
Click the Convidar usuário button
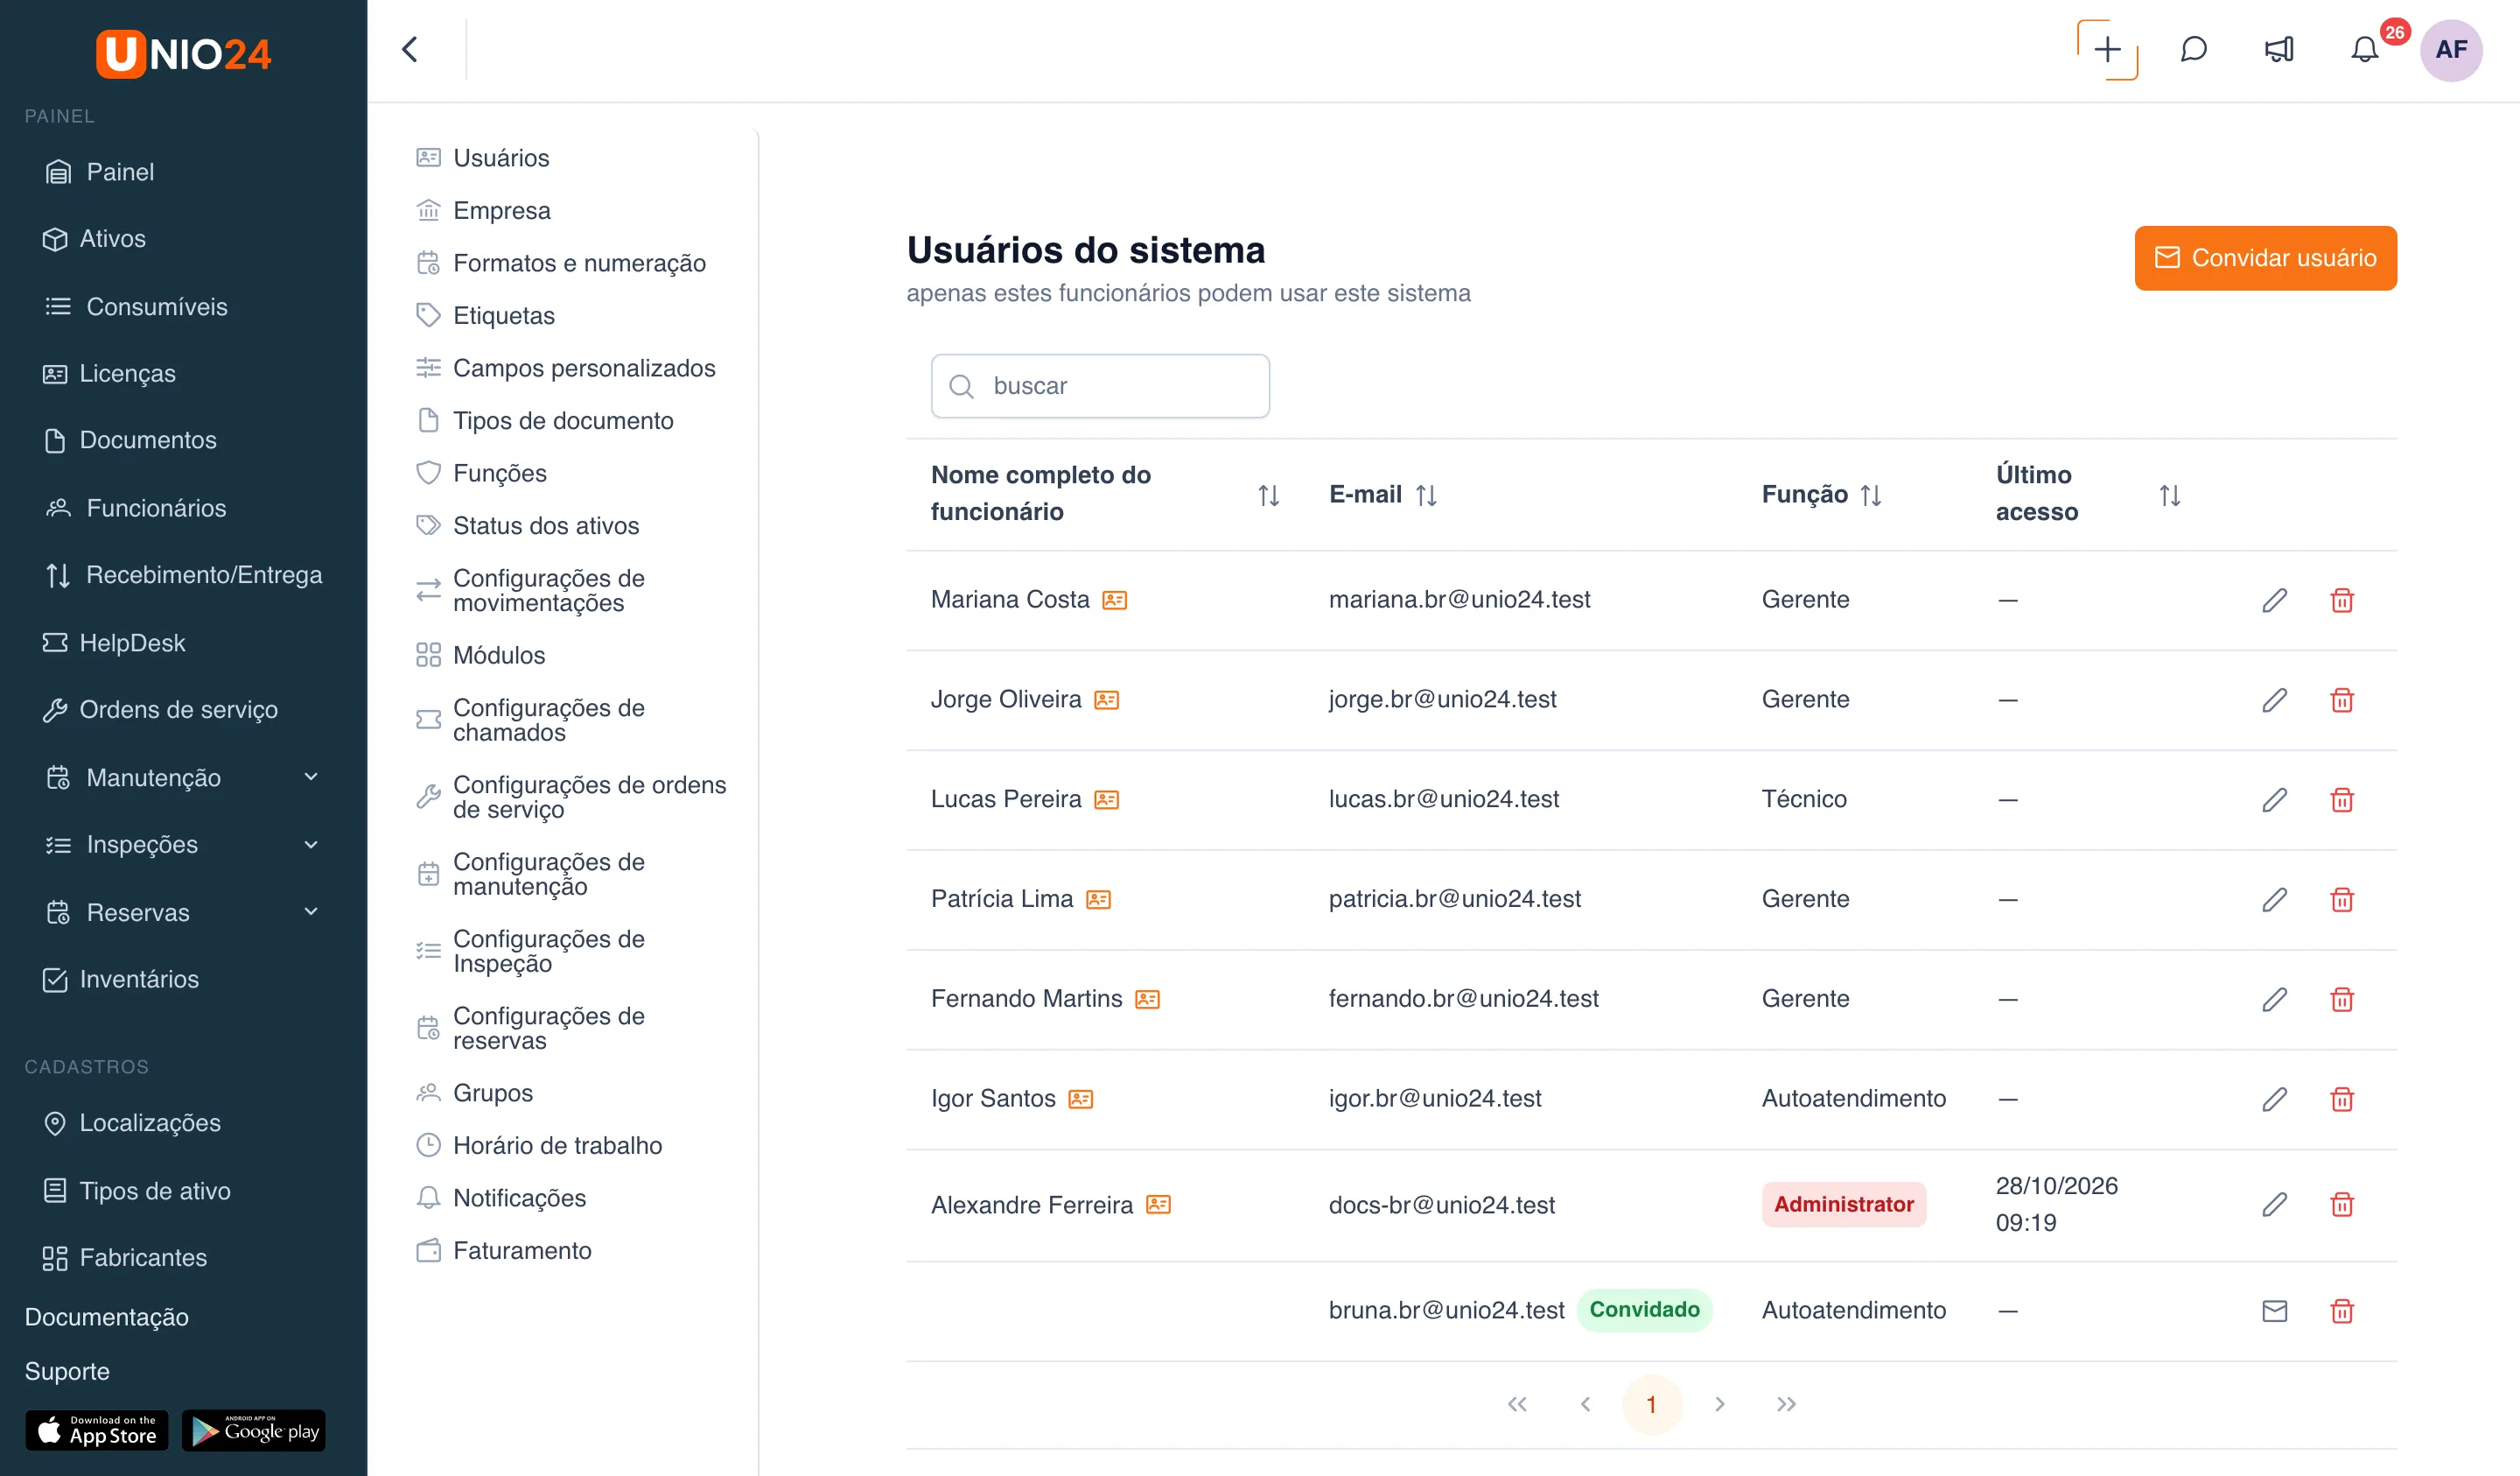coord(2265,257)
